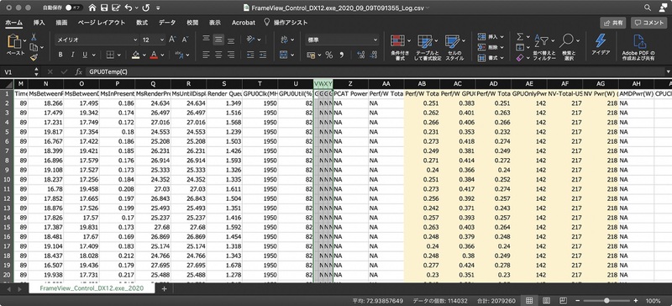Open the 描画 ribbon tab
This screenshot has height=306, width=672.
point(61,23)
